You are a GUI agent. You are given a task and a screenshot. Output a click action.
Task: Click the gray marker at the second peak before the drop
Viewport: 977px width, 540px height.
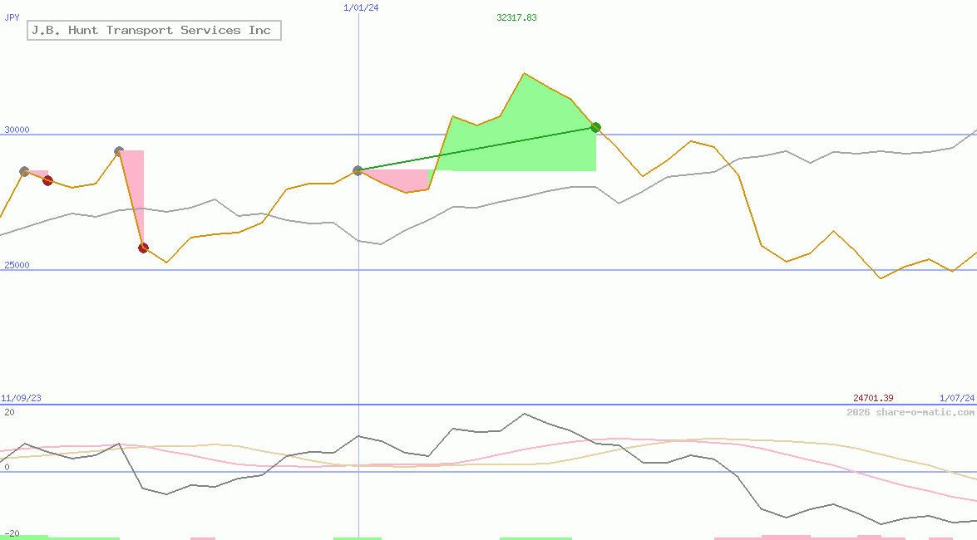pyautogui.click(x=119, y=150)
